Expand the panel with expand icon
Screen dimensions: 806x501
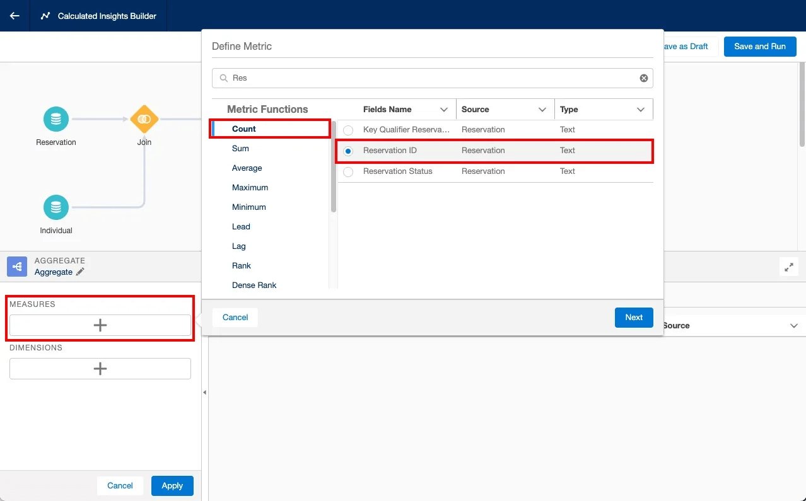tap(788, 267)
